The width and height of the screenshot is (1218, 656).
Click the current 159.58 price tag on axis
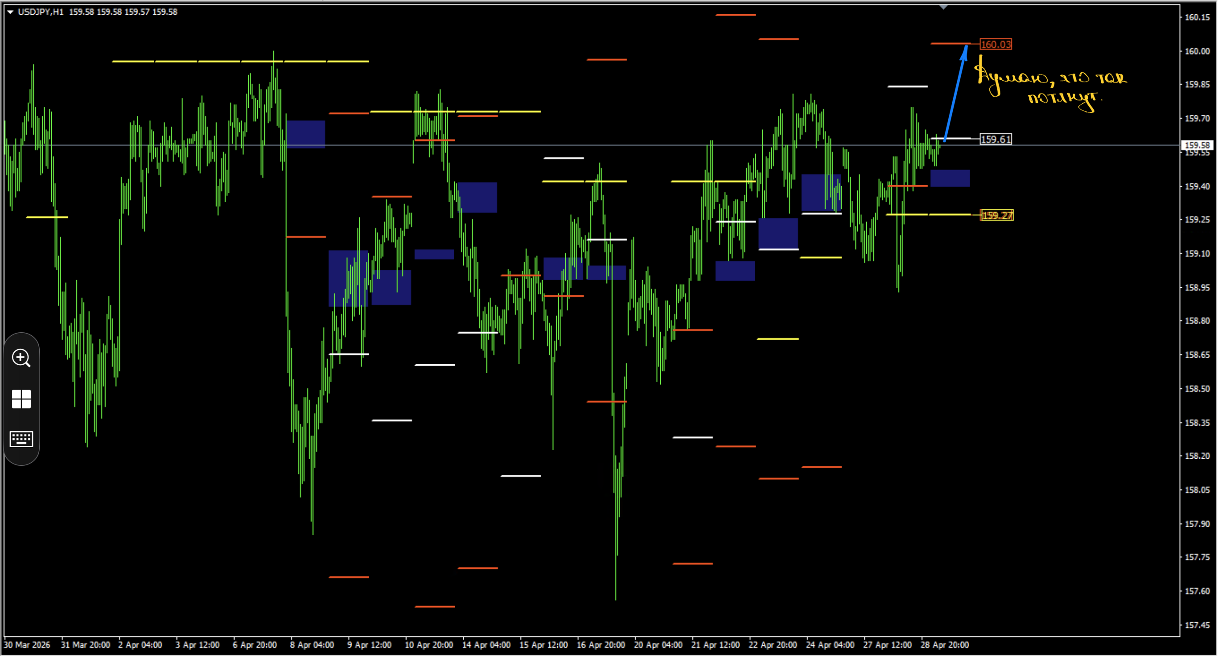pyautogui.click(x=1198, y=145)
